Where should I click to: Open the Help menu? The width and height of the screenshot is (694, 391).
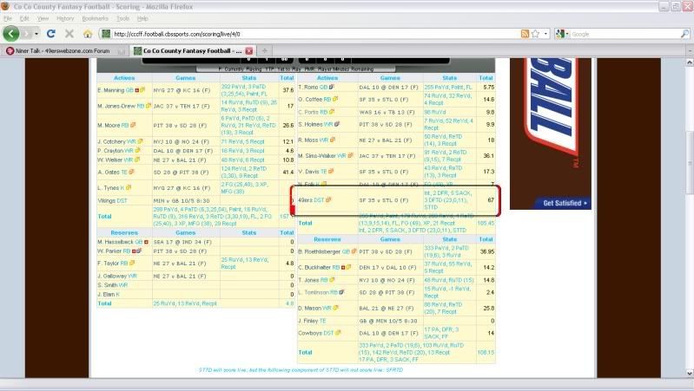(x=142, y=18)
